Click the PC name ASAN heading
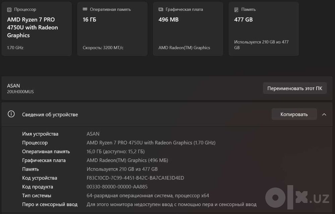This screenshot has width=335, height=214. tap(13, 86)
